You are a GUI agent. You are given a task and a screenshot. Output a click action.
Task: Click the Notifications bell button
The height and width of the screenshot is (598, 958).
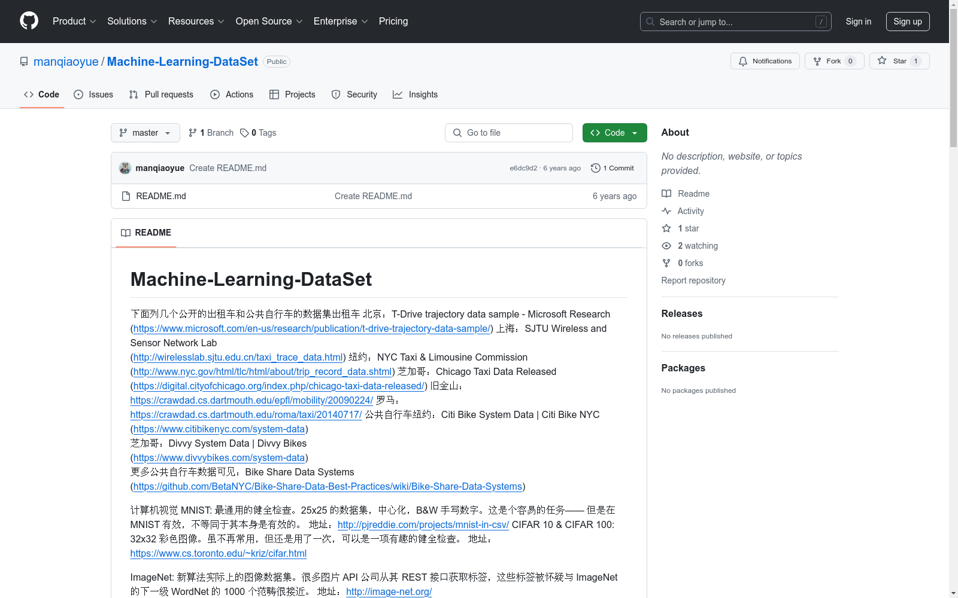pos(765,61)
